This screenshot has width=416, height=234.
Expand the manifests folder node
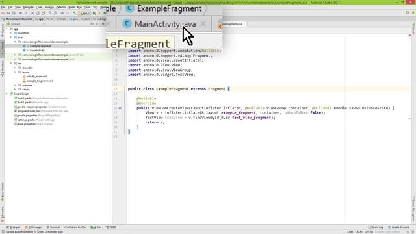(x=11, y=33)
